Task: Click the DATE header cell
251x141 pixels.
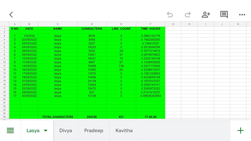Action: tap(29, 29)
